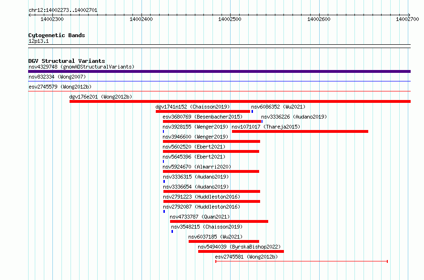
Task: Select the red bar under nsv3336654
Action: tap(212, 191)
